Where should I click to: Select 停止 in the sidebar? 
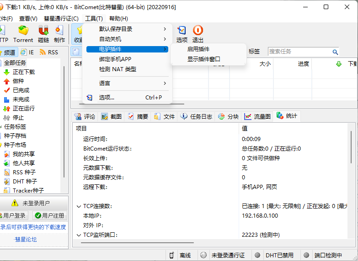(x=14, y=118)
